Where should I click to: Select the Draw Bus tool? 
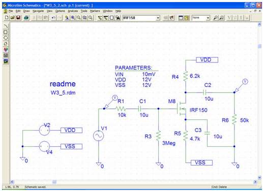(106, 18)
